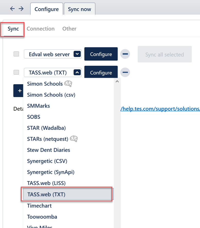Click the back arrow icon
Image resolution: width=200 pixels, height=228 pixels.
tap(12, 9)
